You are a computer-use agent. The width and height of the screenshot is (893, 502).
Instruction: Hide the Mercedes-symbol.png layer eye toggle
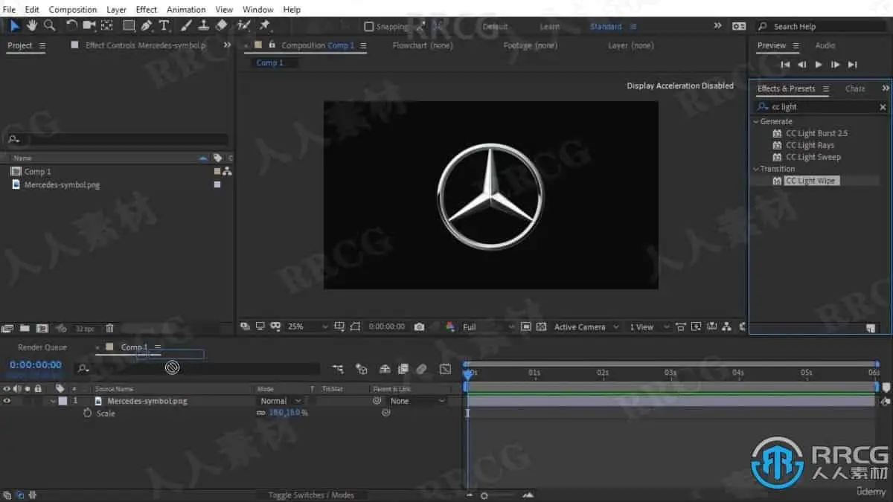[7, 401]
